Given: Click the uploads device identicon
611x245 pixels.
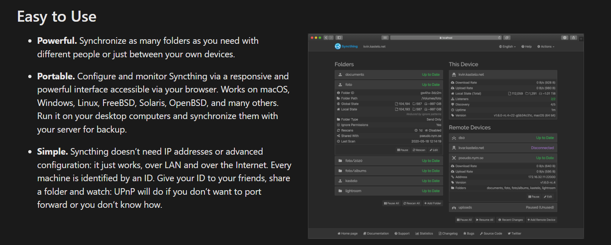Looking at the screenshot, I should click(x=454, y=208).
